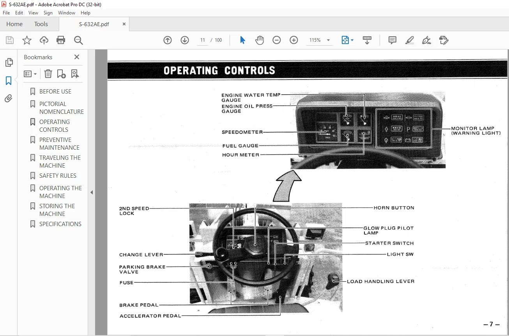Delete selected bookmark trash icon

(x=48, y=74)
